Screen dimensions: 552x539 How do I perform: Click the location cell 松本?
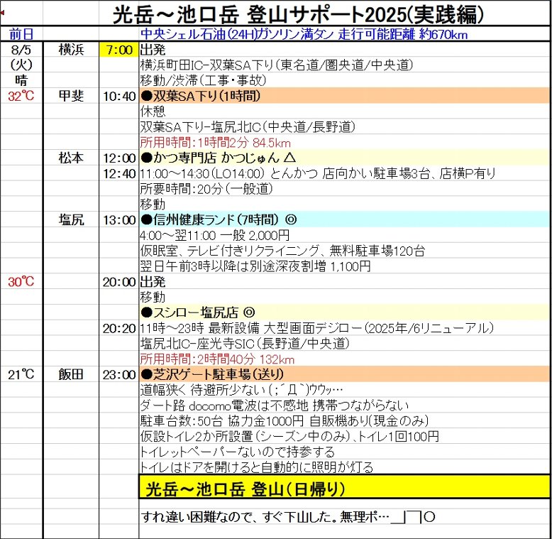[71, 158]
